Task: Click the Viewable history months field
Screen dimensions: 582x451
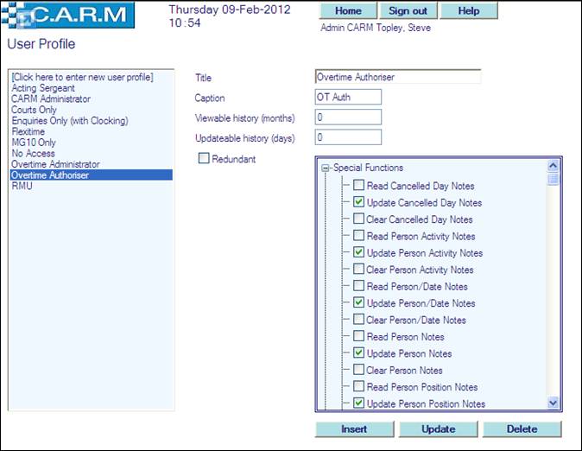Action: pos(348,117)
